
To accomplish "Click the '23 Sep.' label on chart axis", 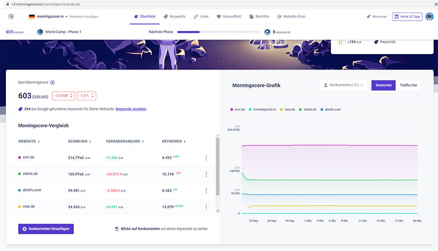I will click(254, 220).
